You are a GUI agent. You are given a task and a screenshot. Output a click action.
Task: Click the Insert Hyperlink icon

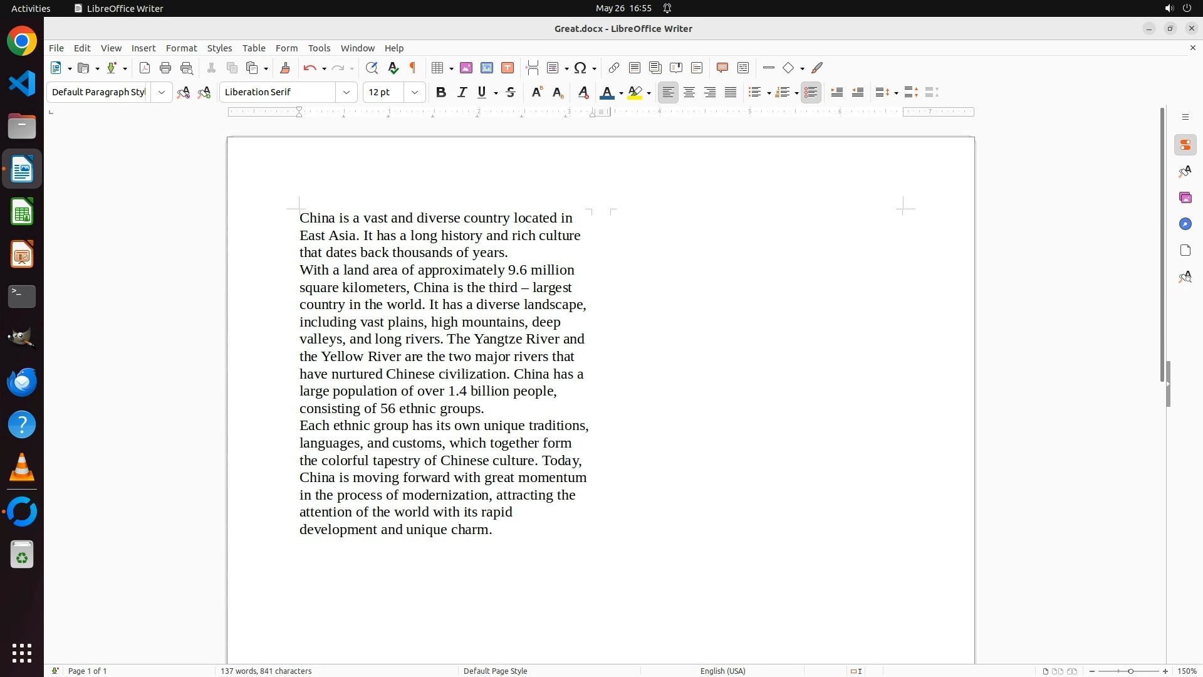[614, 68]
